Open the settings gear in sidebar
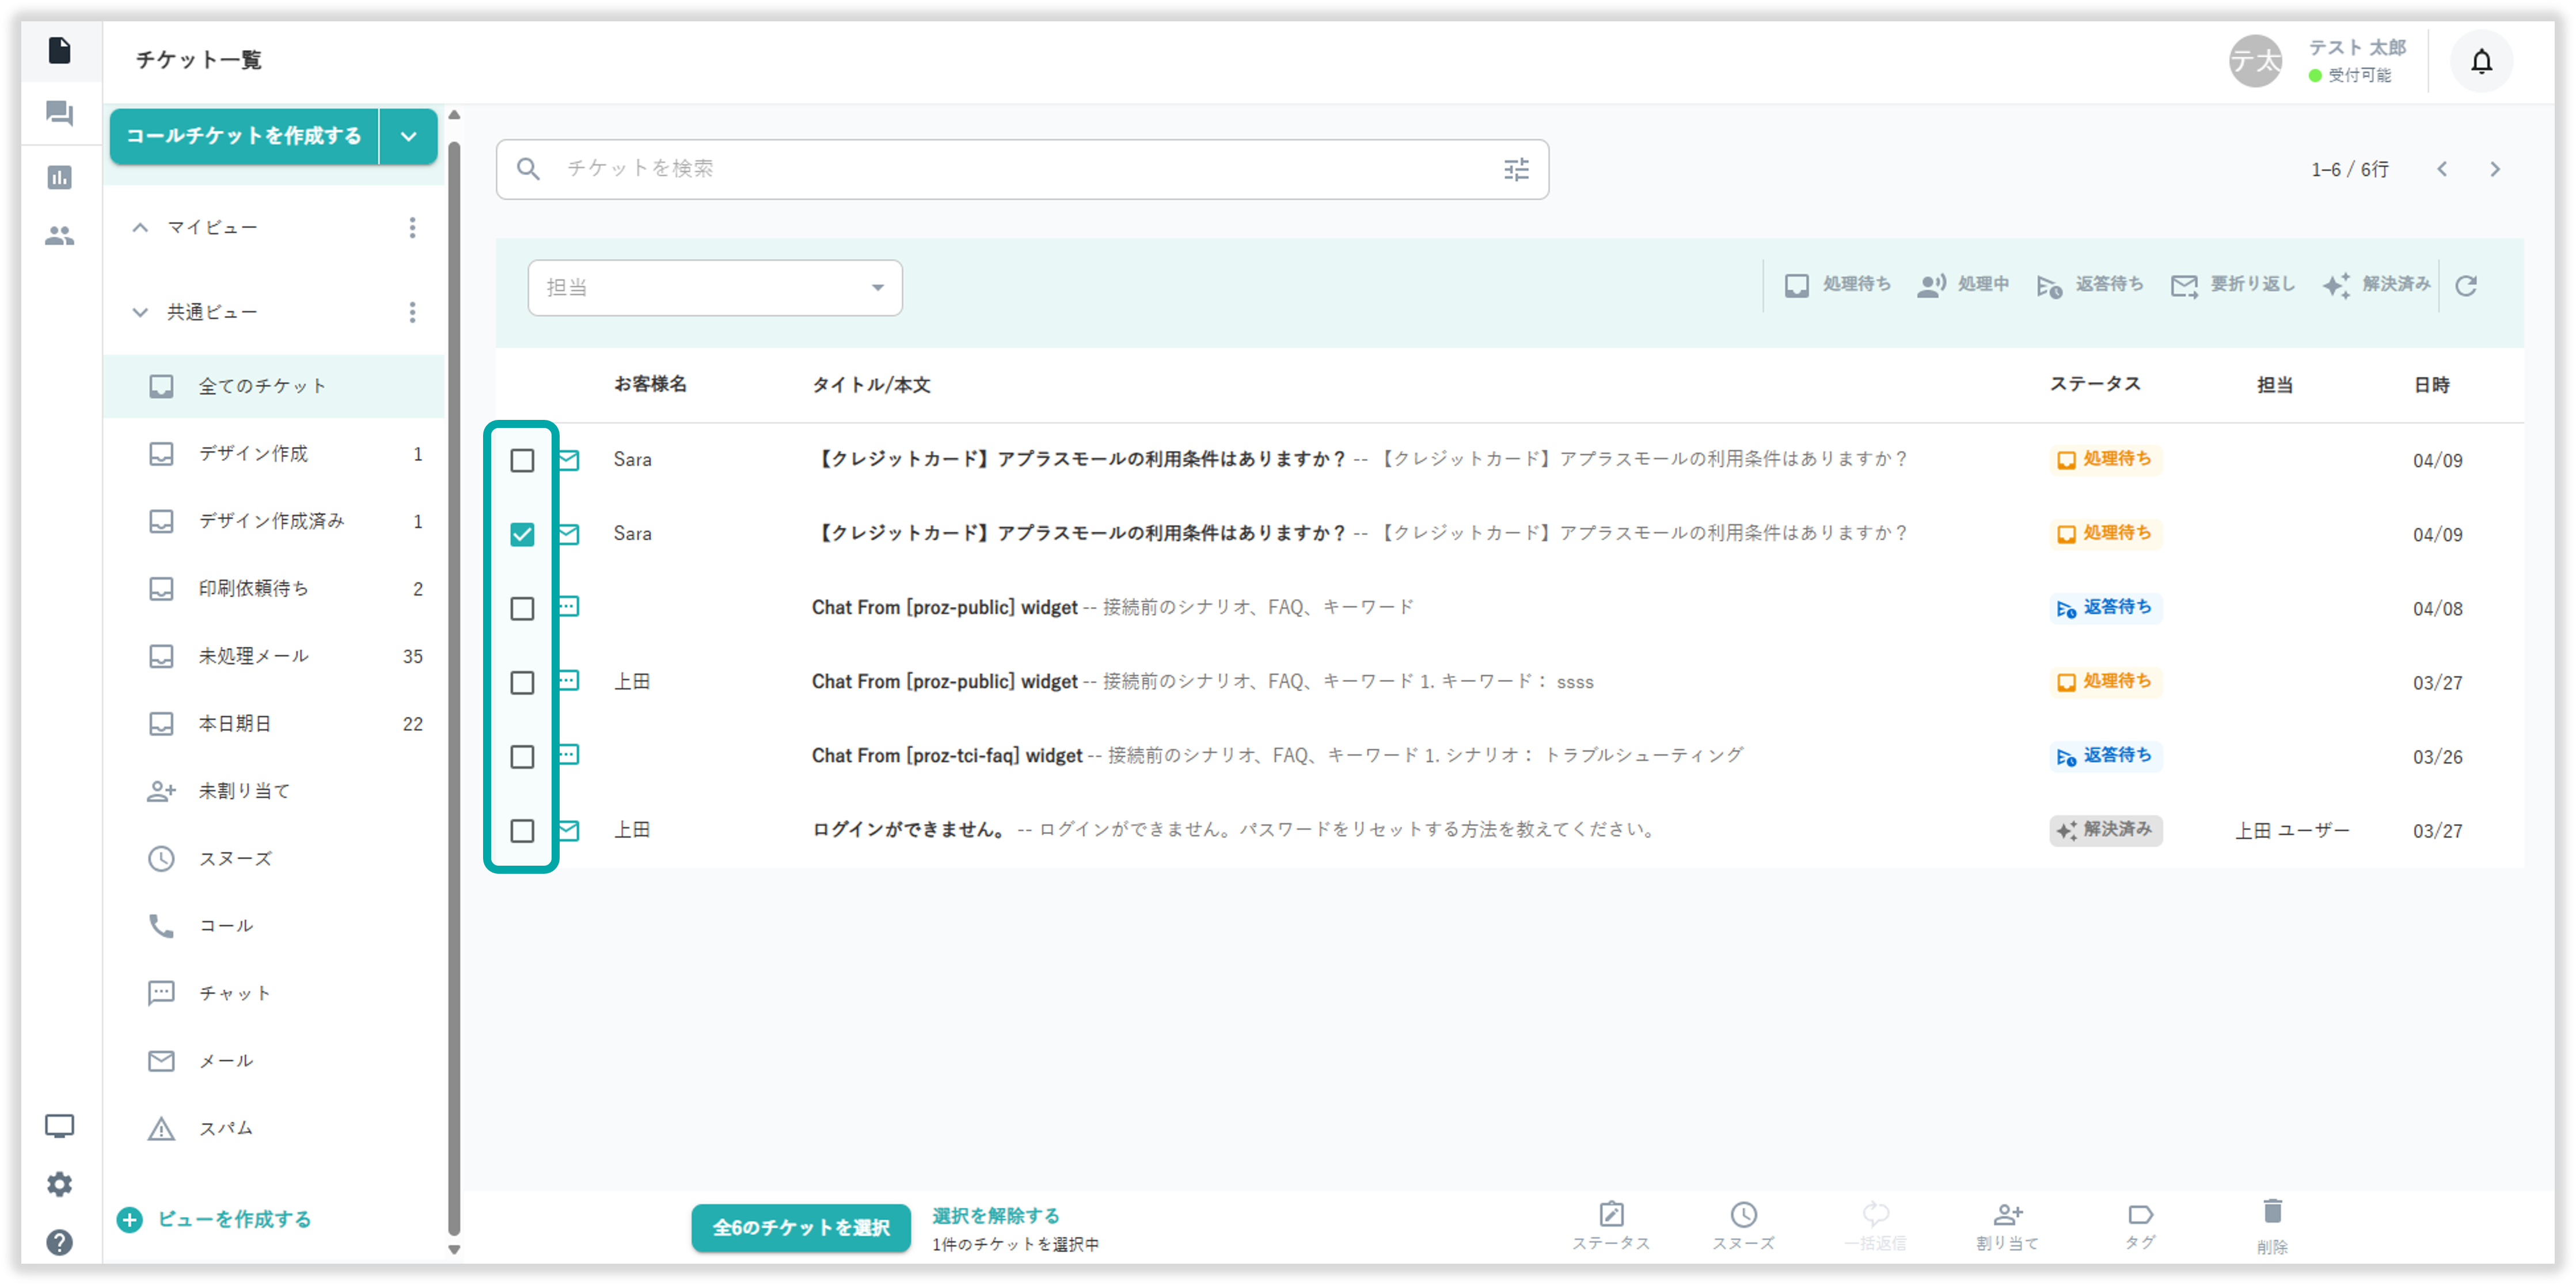Image resolution: width=2576 pixels, height=1285 pixels. click(x=60, y=1184)
